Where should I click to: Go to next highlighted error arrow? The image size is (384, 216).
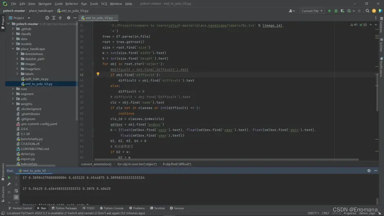(376, 25)
